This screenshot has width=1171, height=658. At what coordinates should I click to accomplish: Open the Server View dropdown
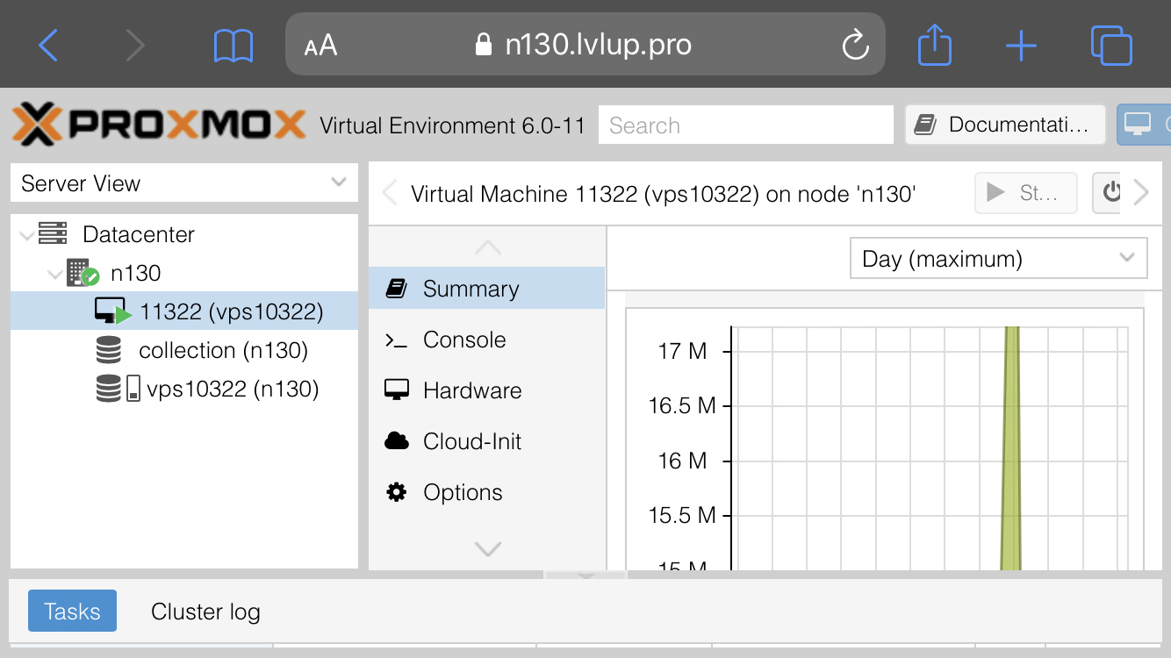point(184,183)
